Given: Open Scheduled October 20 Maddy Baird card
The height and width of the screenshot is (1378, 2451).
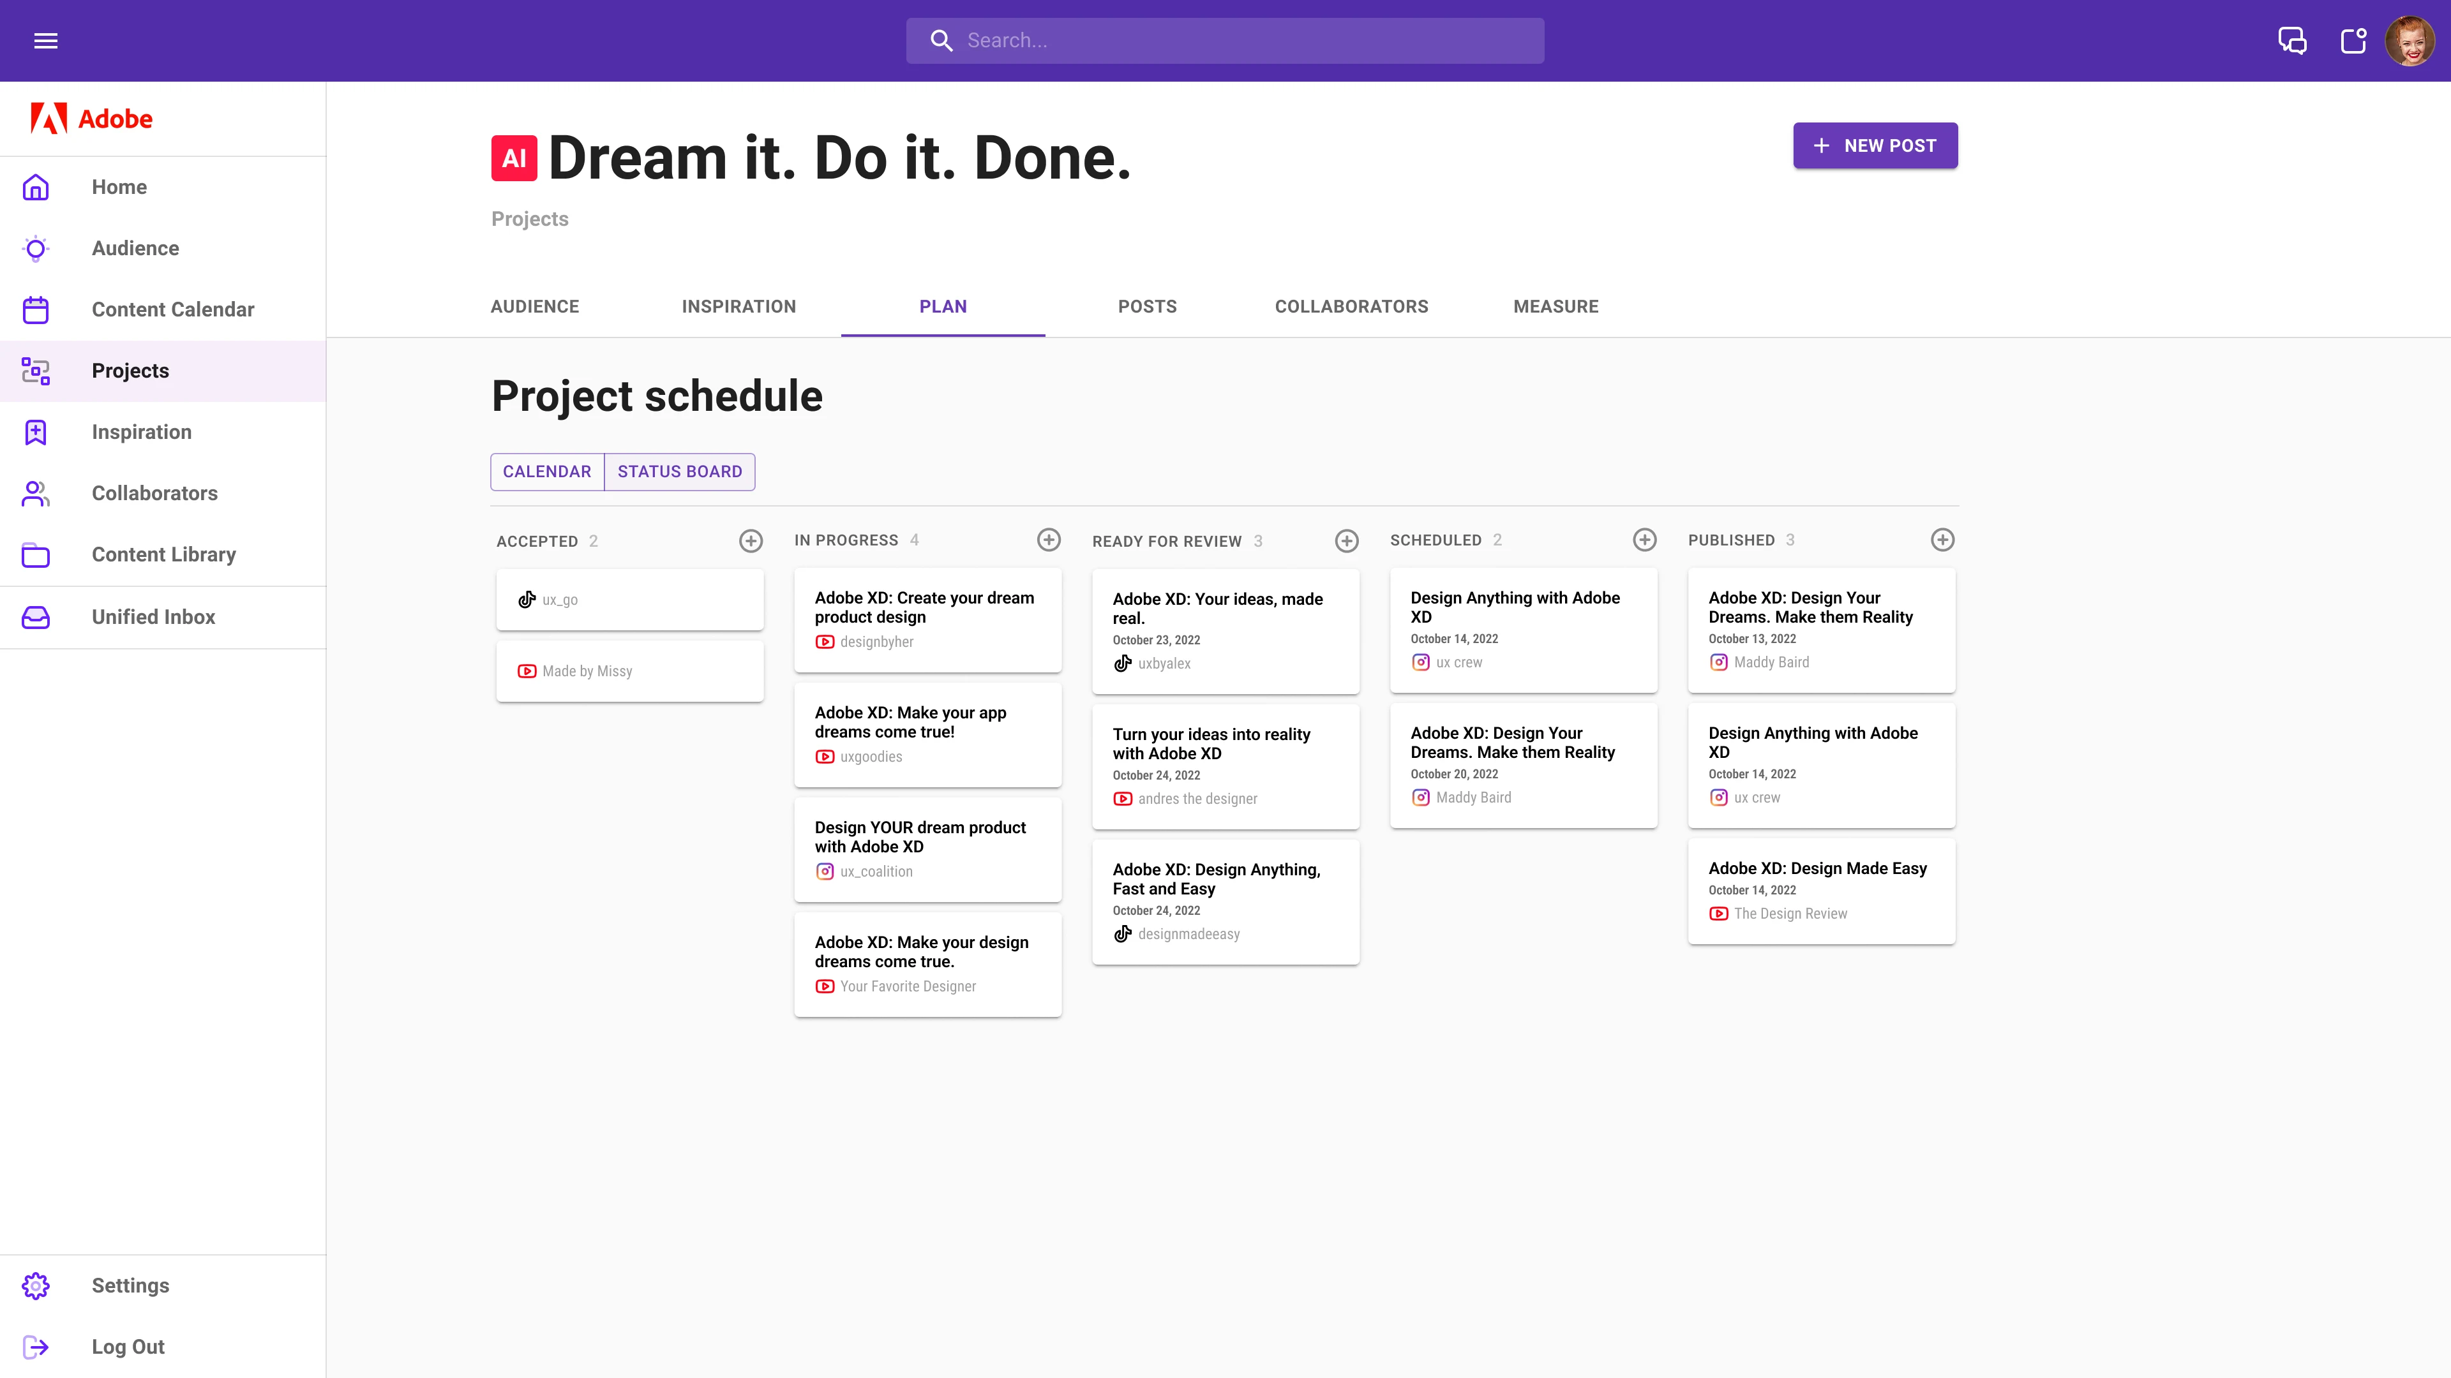Looking at the screenshot, I should (1524, 766).
